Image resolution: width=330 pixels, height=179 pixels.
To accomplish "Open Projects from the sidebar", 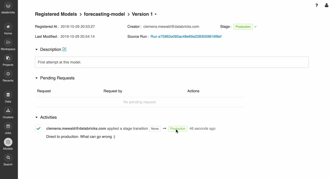I will click(x=8, y=58).
